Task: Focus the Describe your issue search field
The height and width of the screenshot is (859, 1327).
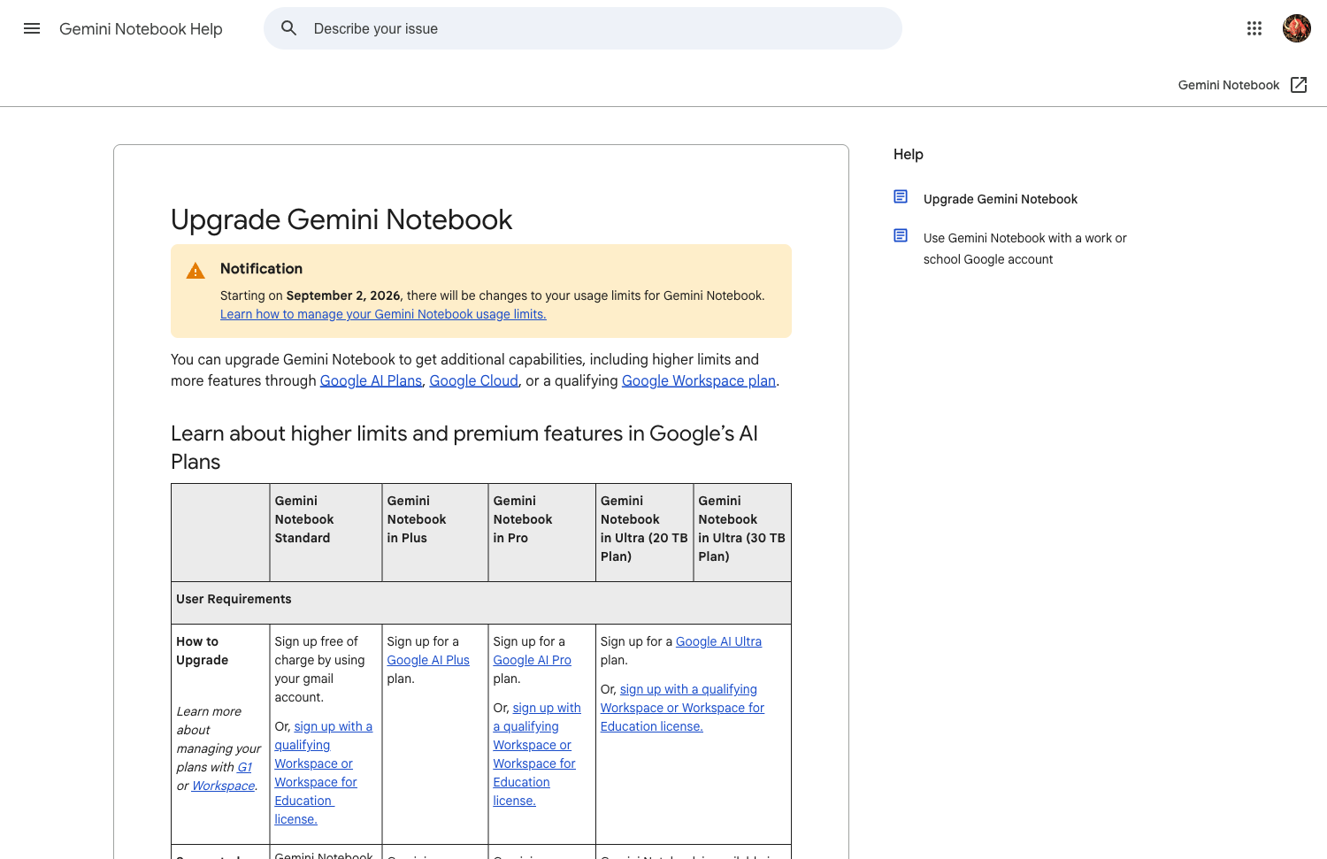Action: pos(582,28)
